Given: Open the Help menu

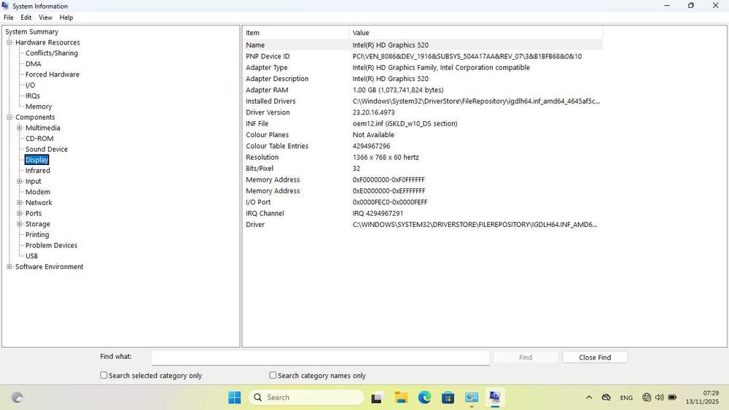Looking at the screenshot, I should pos(66,18).
